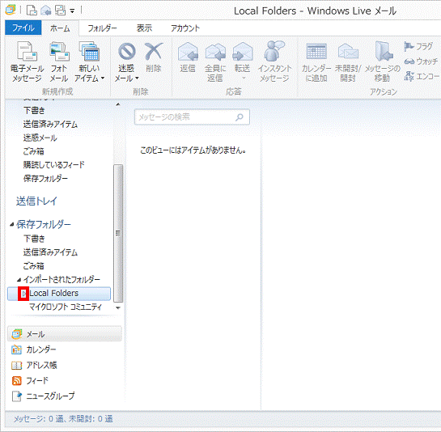The width and height of the screenshot is (441, 432).
Task: Switch to the 表示 tab
Action: [x=144, y=28]
